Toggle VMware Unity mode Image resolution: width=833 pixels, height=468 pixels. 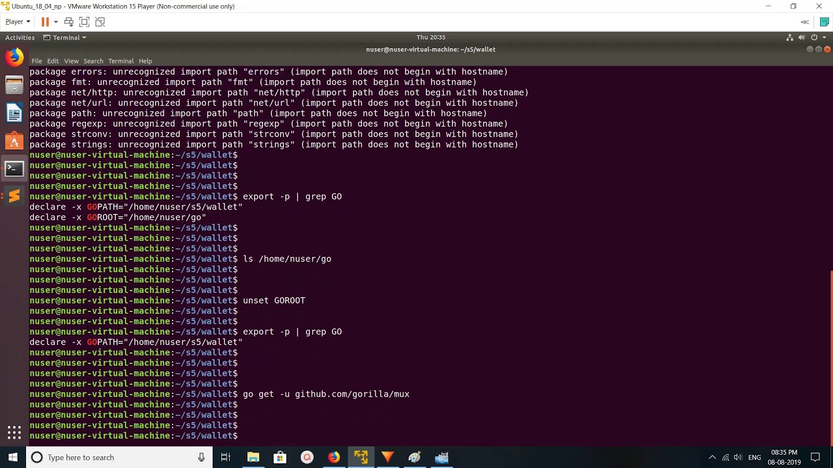point(100,21)
